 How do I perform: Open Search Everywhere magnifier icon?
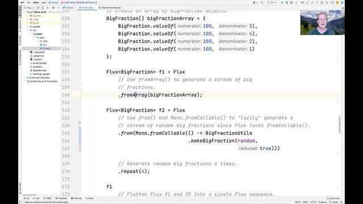pyautogui.click(x=332, y=2)
